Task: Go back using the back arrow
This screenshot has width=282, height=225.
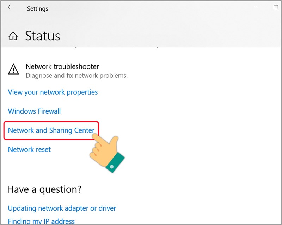Action: coord(10,7)
